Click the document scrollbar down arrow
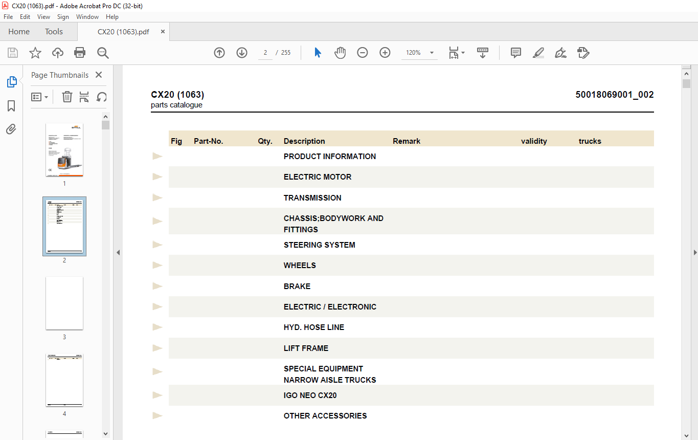Screen dimensions: 698x440 [x=686, y=435]
